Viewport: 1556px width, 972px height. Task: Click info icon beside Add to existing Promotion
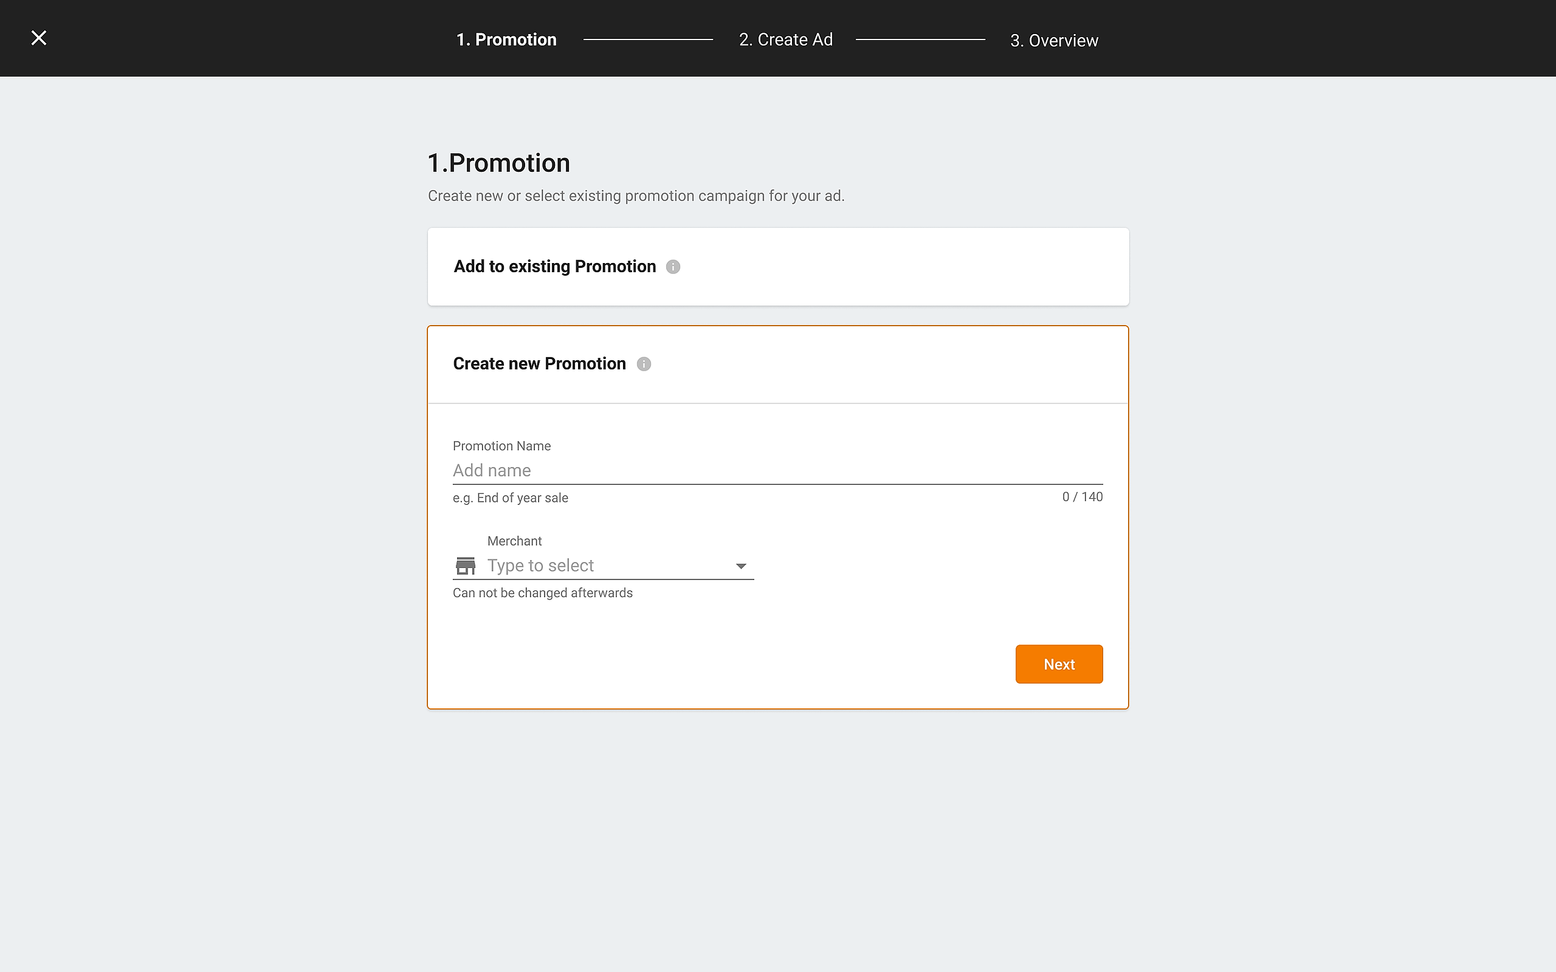pyautogui.click(x=673, y=267)
